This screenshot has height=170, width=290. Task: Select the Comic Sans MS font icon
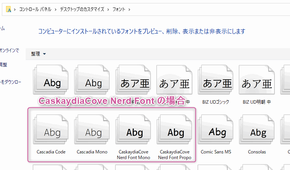pos(216,129)
